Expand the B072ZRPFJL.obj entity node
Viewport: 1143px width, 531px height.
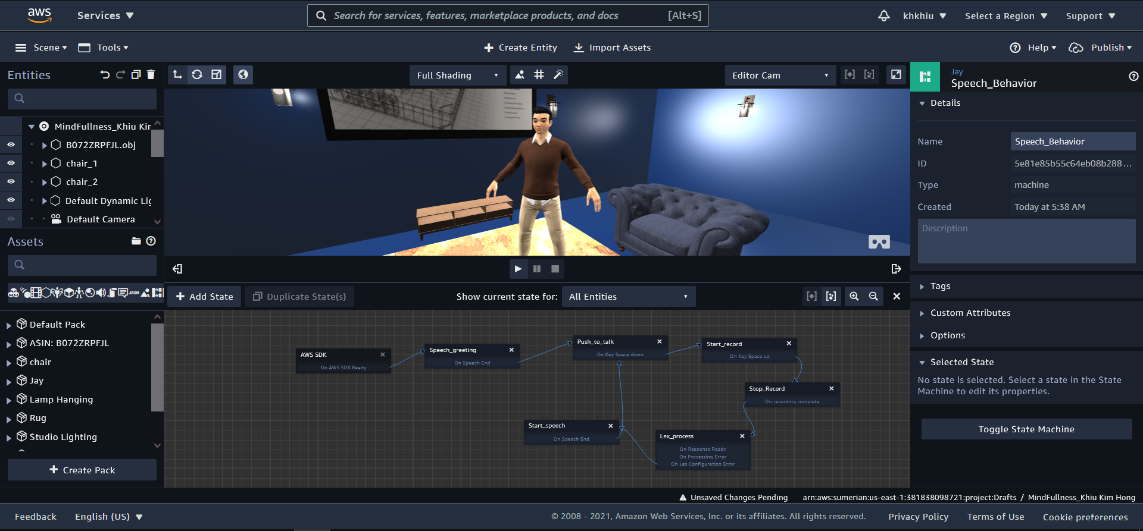click(45, 145)
